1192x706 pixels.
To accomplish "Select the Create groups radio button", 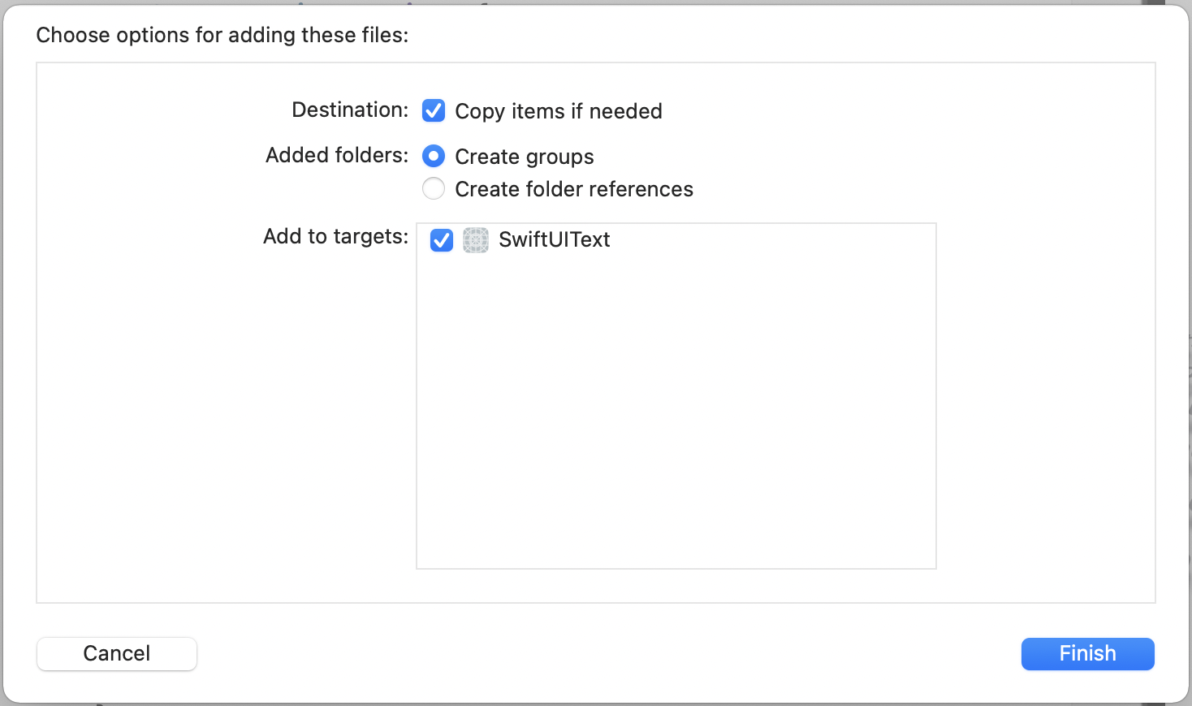I will (434, 156).
